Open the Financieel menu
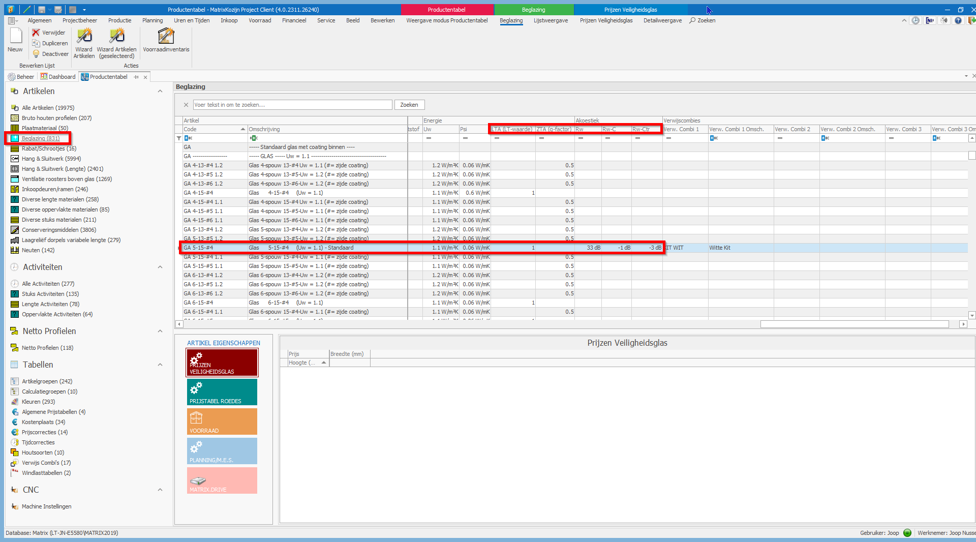This screenshot has height=542, width=976. point(294,20)
